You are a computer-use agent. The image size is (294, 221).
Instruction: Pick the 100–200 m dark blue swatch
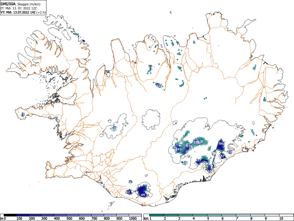click(x=23, y=215)
